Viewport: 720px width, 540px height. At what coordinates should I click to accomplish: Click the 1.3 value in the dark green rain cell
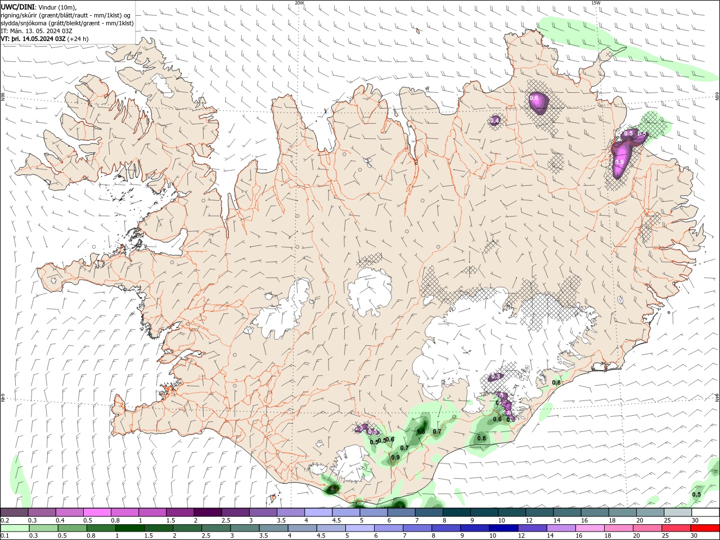[420, 431]
